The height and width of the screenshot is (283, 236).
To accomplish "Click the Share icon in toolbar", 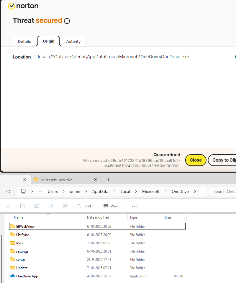I will point(51,206).
